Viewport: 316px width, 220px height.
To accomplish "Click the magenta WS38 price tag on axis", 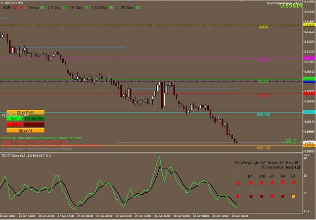I will pyautogui.click(x=309, y=58).
